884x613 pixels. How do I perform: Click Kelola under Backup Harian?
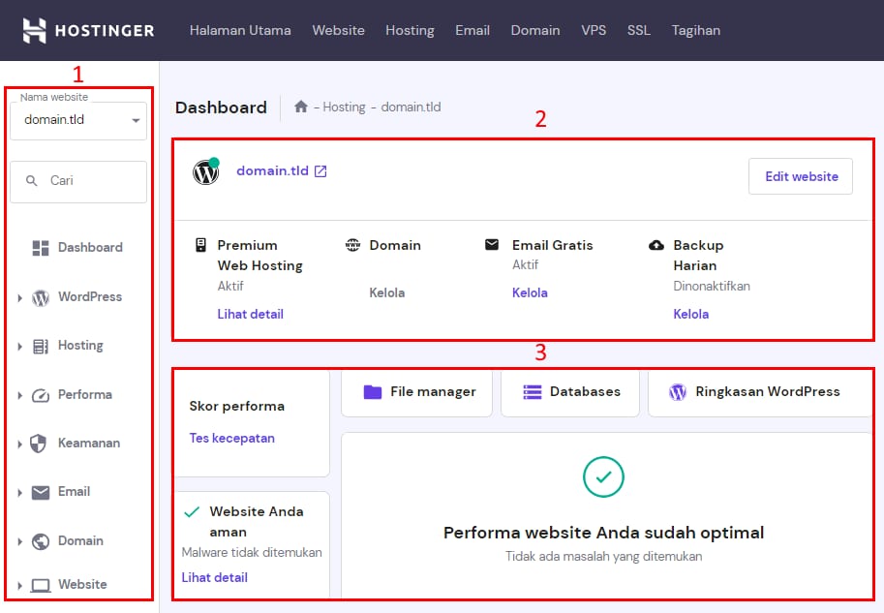691,314
